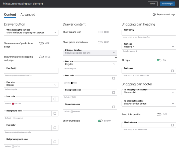Click the Drawer button Font family field
The height and width of the screenshot is (150, 179).
(31, 71)
